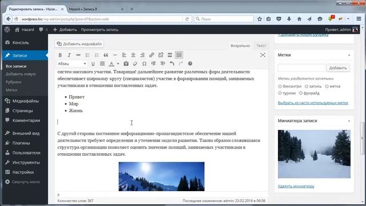Decrease the paragraph indent
Screen dimensions: 366x206
coord(153,64)
